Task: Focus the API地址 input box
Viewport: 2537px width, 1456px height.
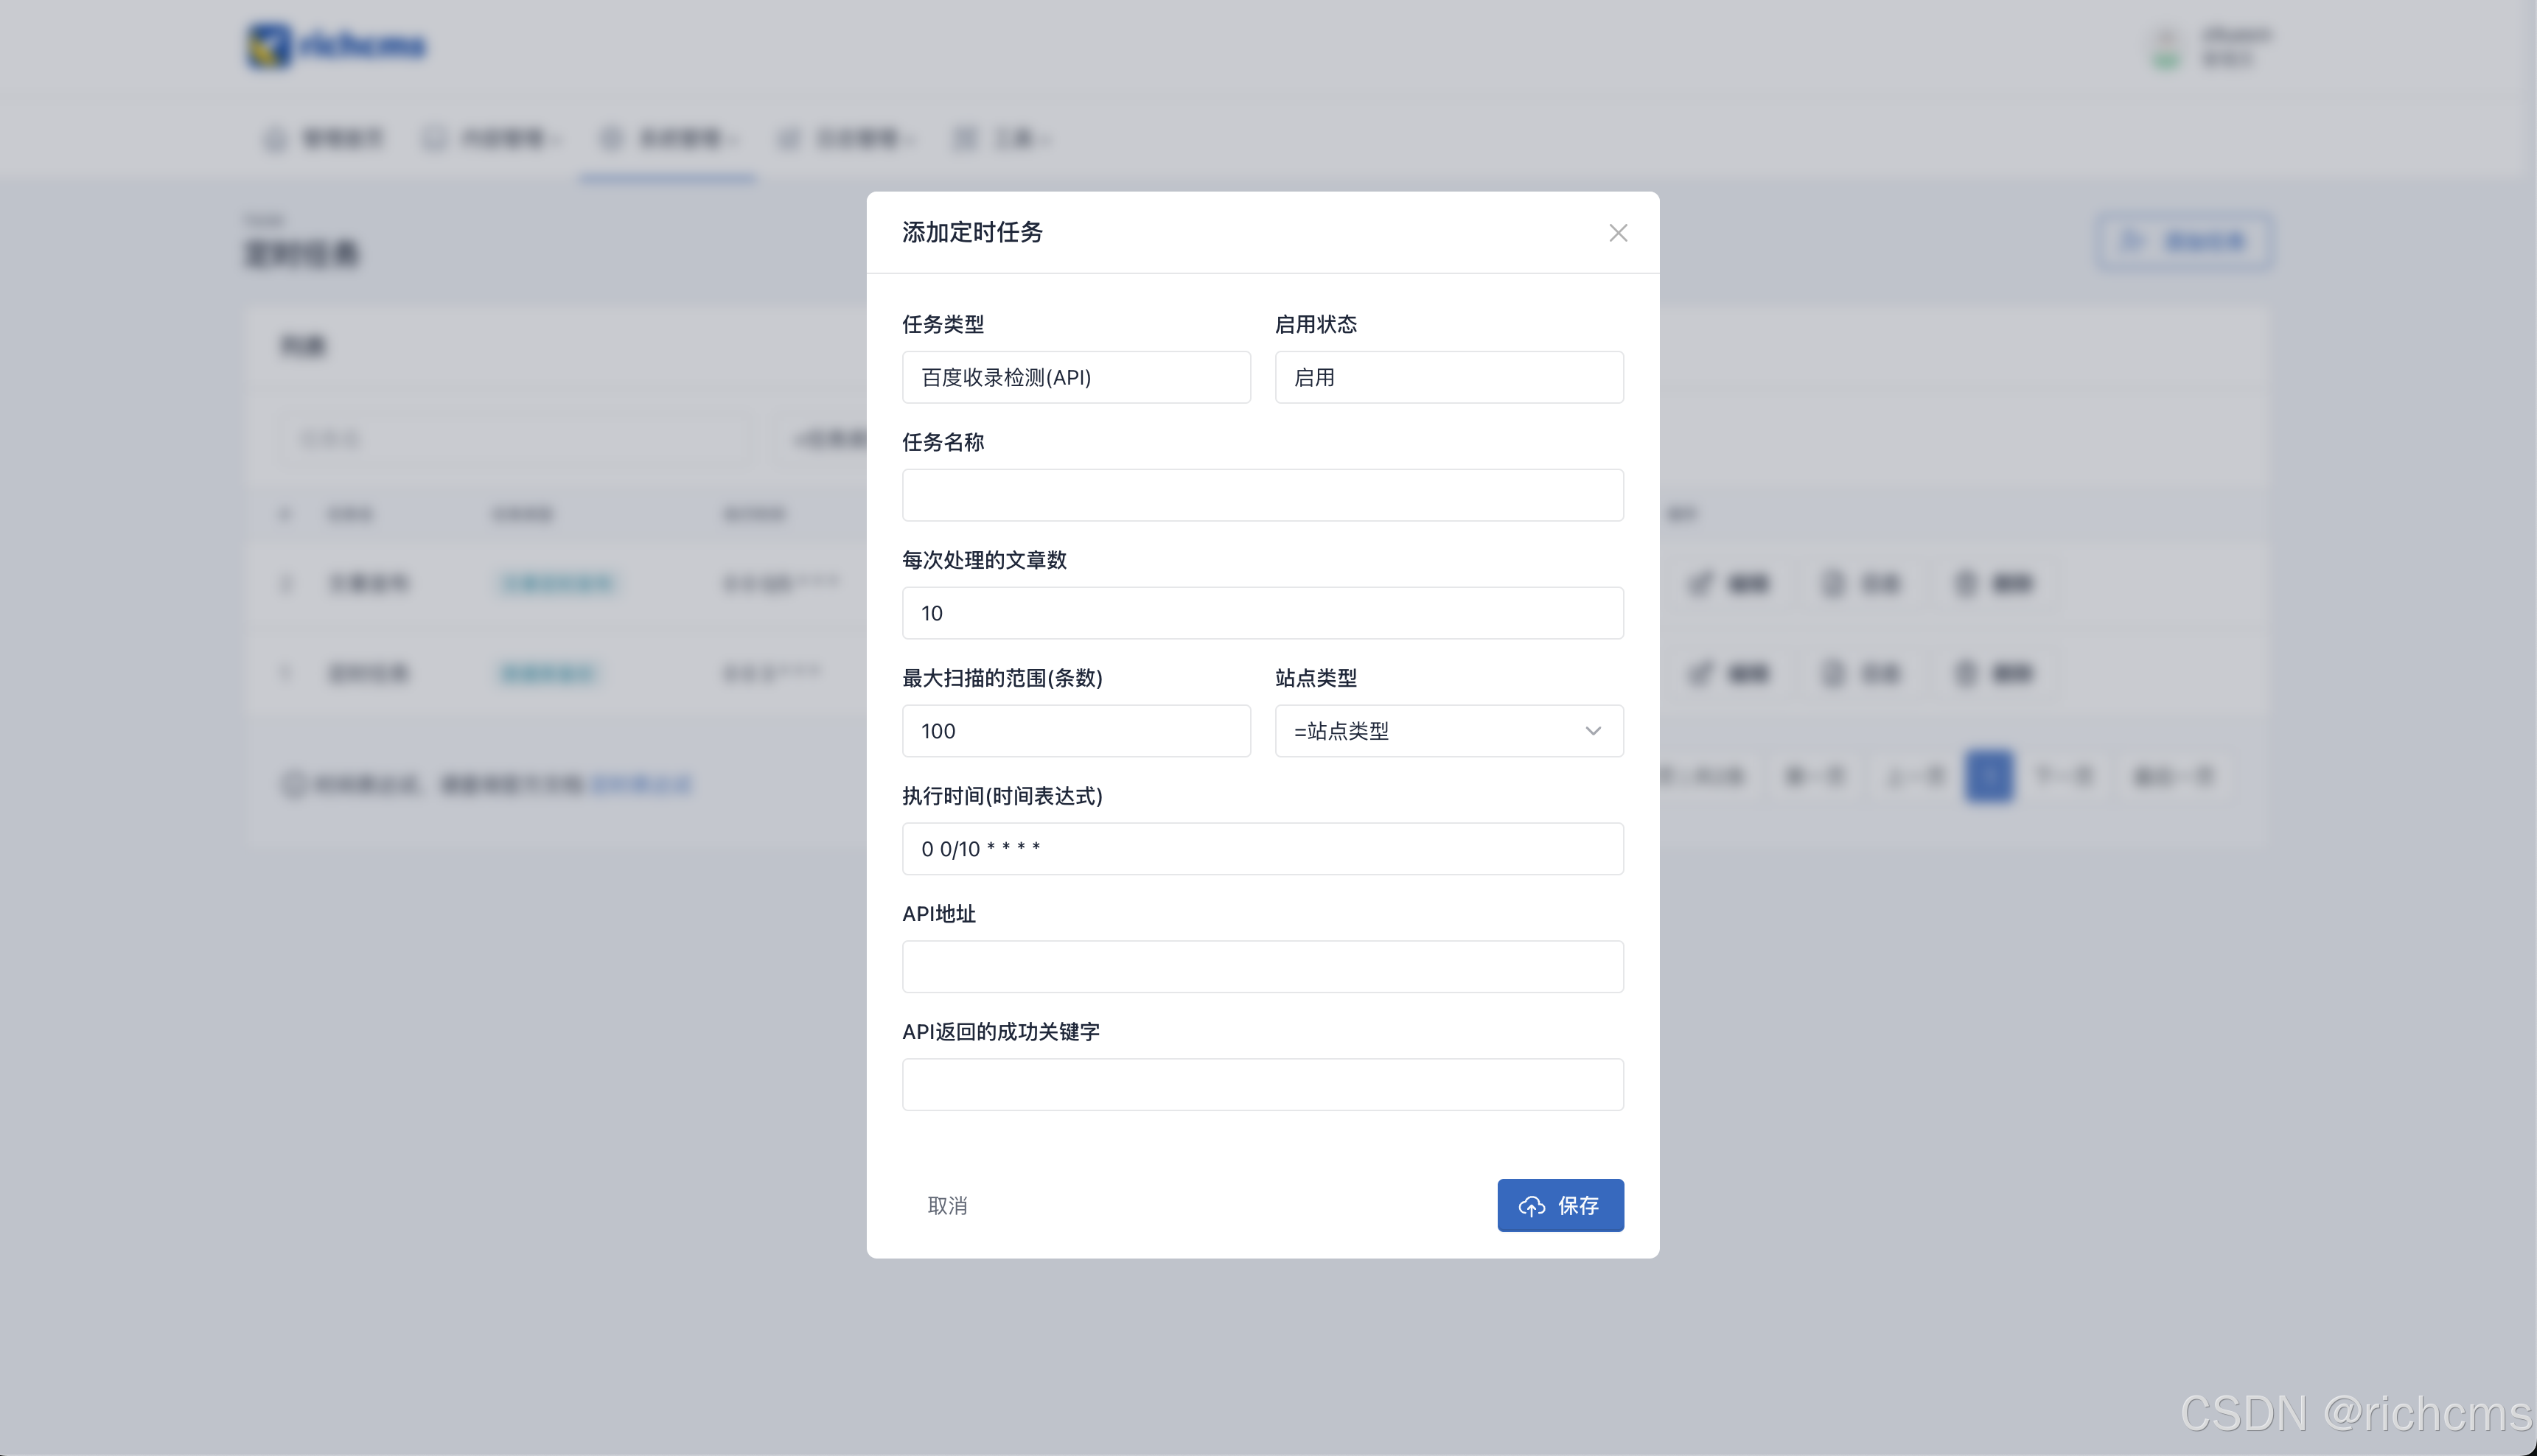Action: pos(1262,967)
